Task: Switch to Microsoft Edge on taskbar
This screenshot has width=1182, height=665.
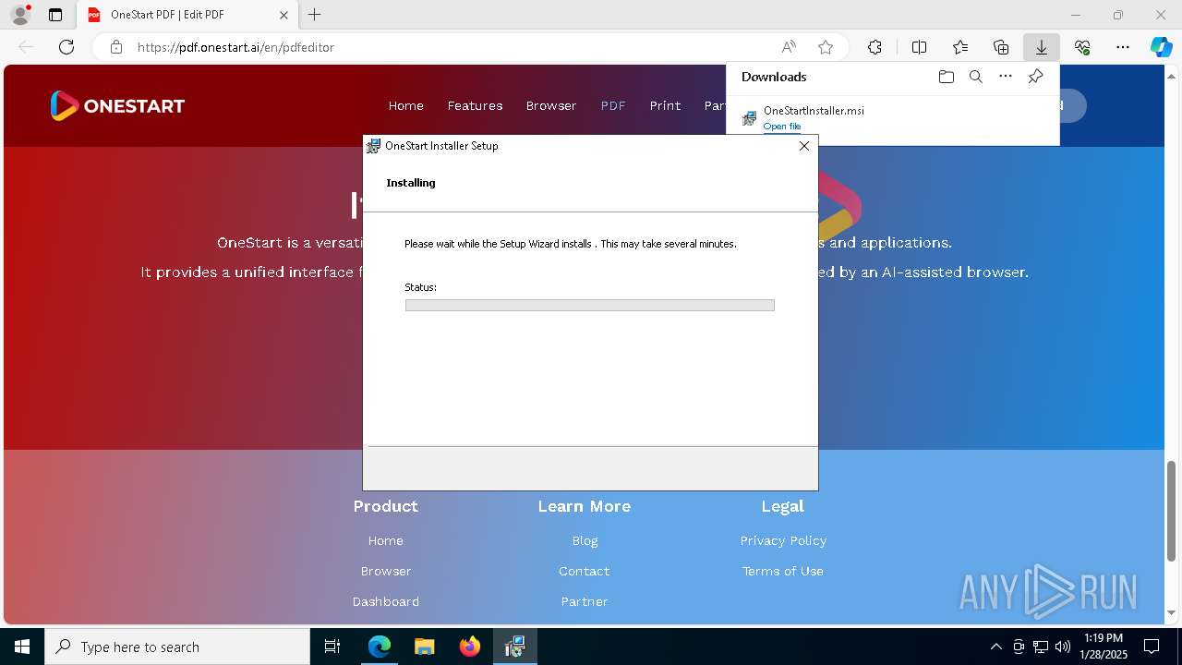Action: point(380,647)
